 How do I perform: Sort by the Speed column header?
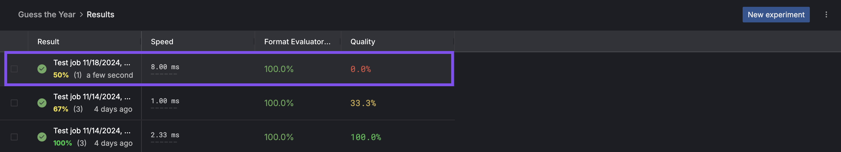tap(162, 42)
